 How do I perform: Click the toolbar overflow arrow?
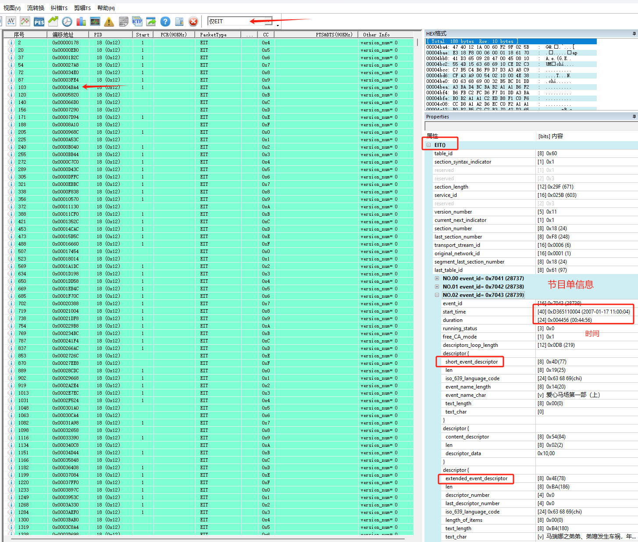pos(278,25)
